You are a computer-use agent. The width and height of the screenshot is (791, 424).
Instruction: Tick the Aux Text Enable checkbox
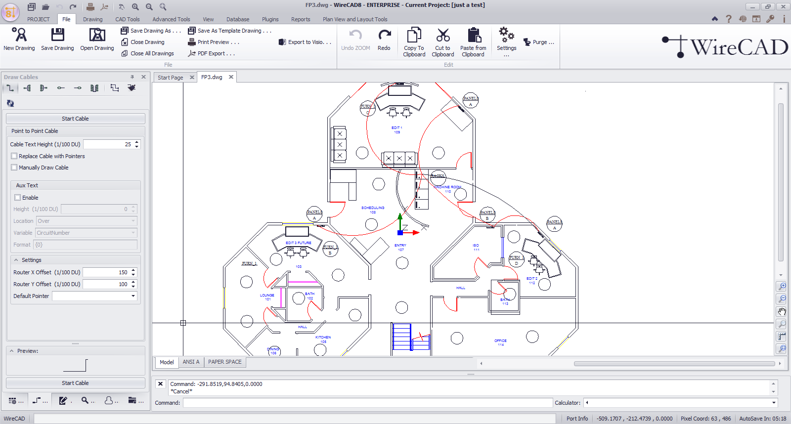[17, 198]
